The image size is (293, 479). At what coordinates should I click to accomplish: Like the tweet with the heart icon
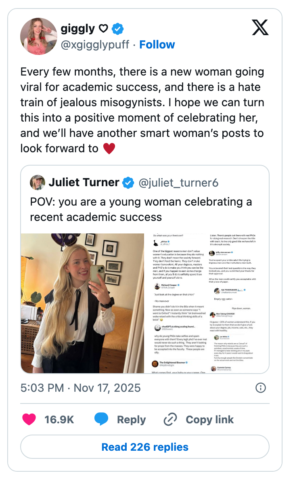[29, 420]
